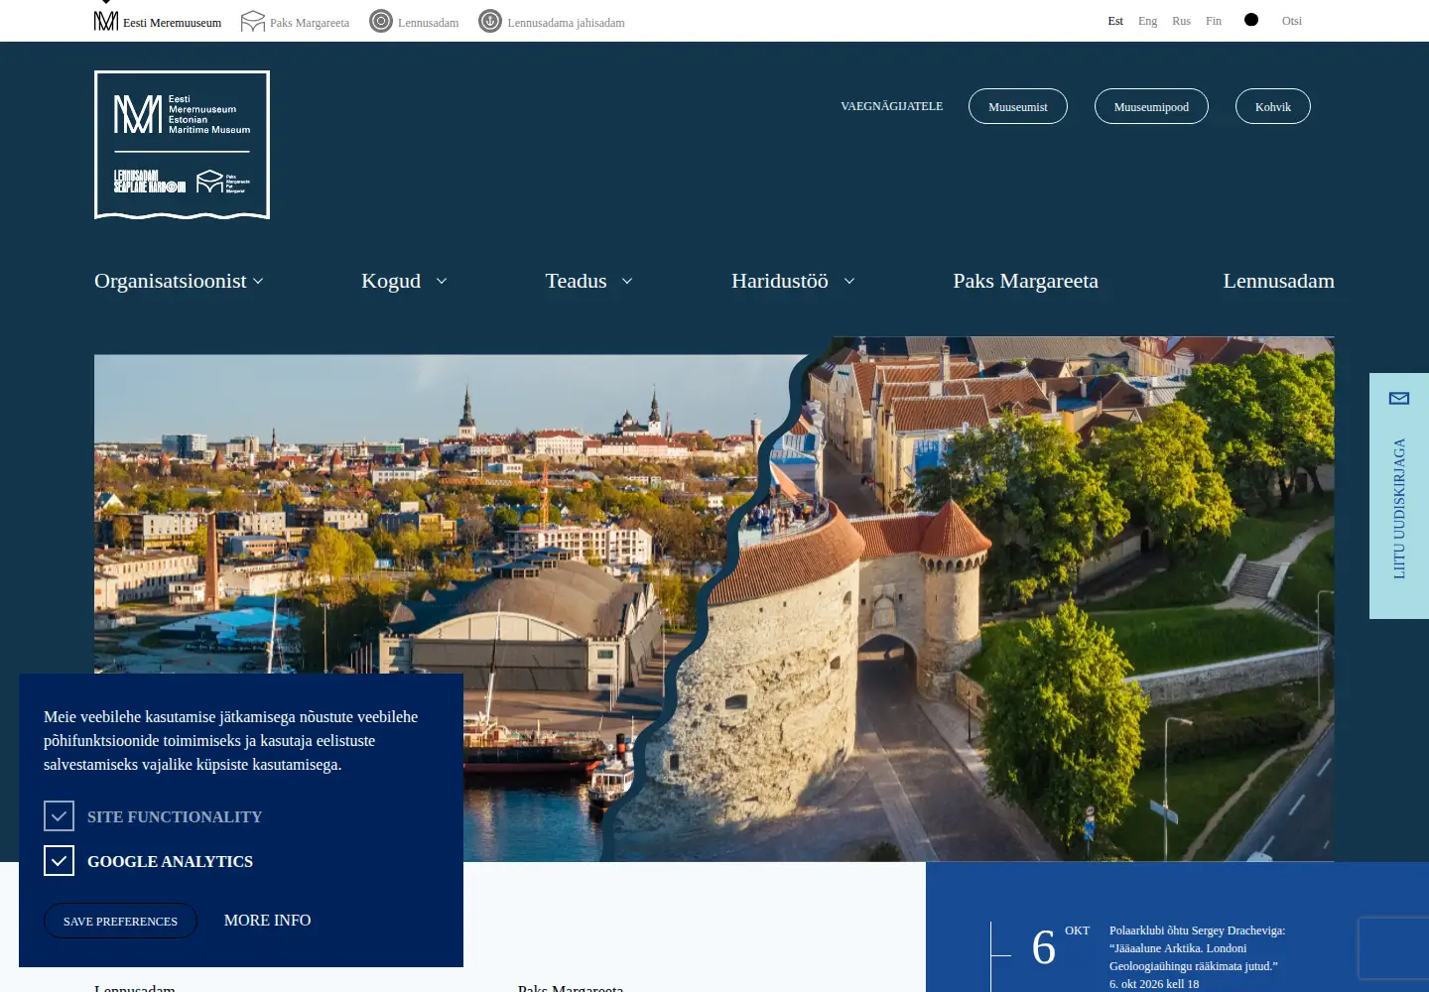Viewport: 1429px width, 992px height.
Task: Open Lennusadama jahisadam top bar text link
Action: click(566, 23)
